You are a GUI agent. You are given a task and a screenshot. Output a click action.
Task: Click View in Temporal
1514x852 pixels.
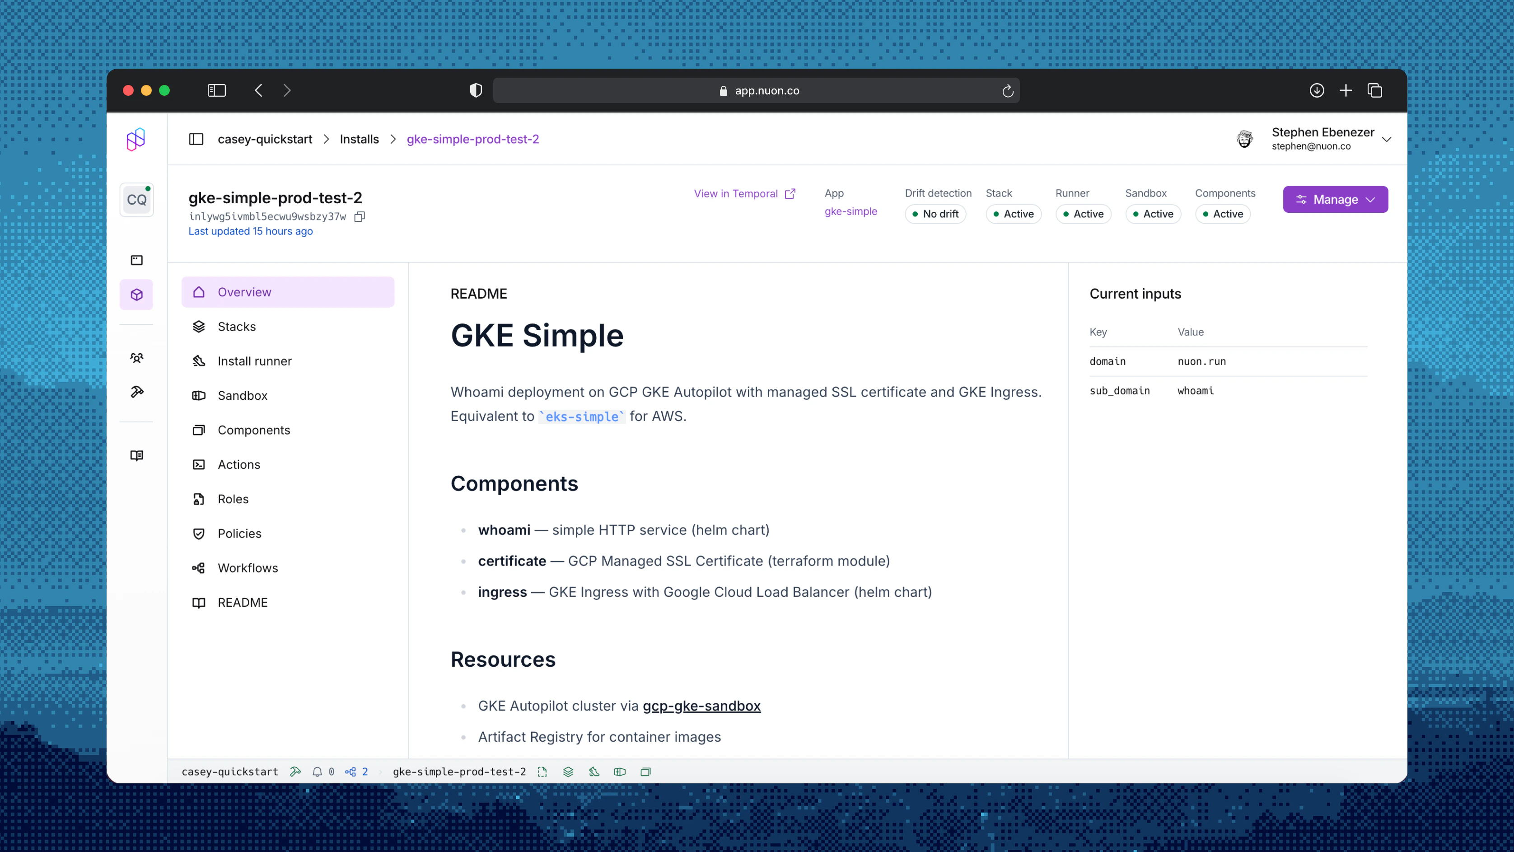pyautogui.click(x=736, y=193)
